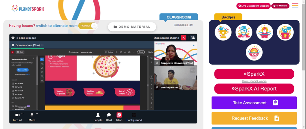306x129 pixels.
Task: Select Acrobat text box tool
Action: click(x=42, y=77)
